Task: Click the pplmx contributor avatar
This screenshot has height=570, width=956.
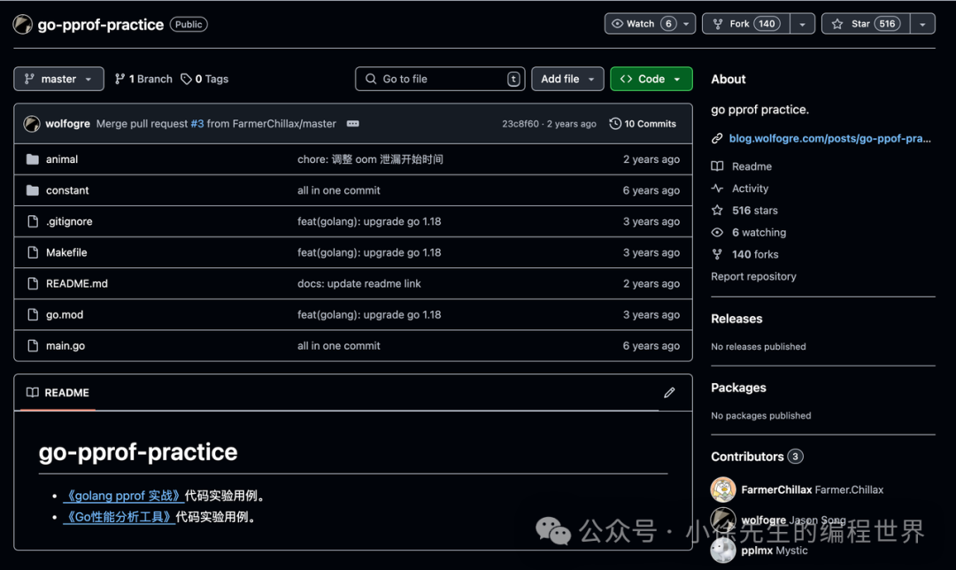Action: coord(723,551)
